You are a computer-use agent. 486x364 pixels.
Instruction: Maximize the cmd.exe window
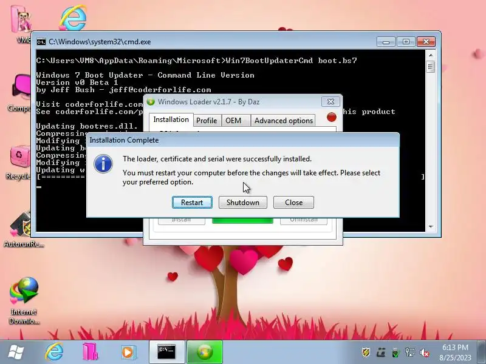pos(406,41)
